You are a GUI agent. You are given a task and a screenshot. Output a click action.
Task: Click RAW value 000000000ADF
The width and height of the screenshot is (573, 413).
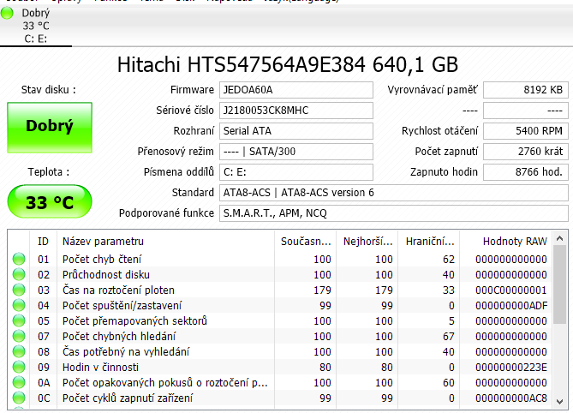[511, 306]
